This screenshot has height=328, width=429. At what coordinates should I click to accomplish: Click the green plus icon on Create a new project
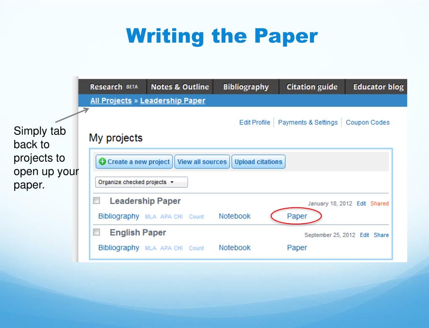pos(102,161)
